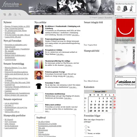Collapse the Annons section triangle

[115, 16]
